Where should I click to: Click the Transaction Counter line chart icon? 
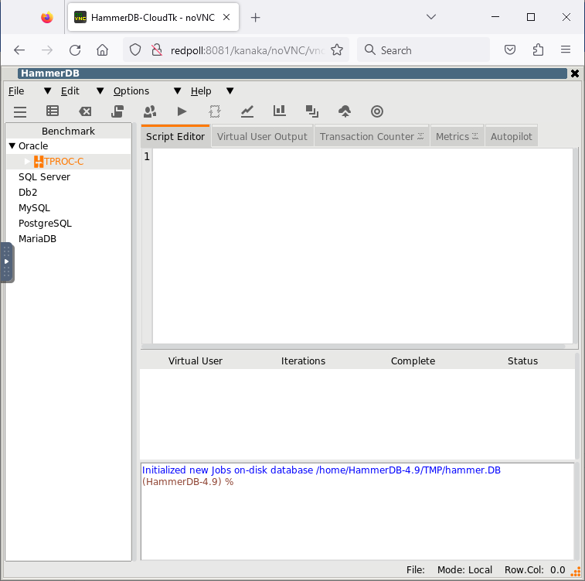pos(247,111)
